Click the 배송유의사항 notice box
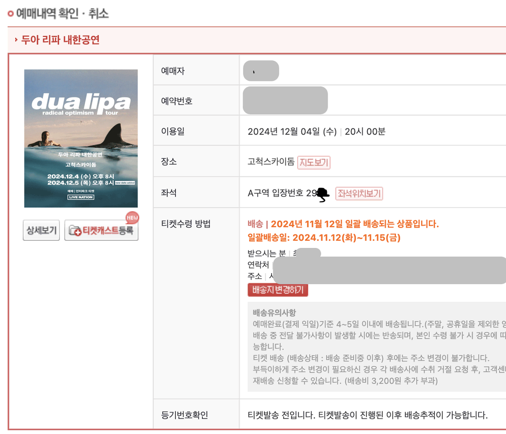 [x=377, y=346]
